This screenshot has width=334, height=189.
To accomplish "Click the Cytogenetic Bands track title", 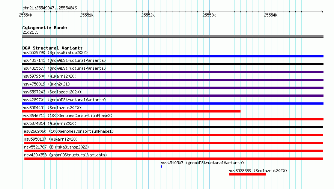I will click(45, 28).
